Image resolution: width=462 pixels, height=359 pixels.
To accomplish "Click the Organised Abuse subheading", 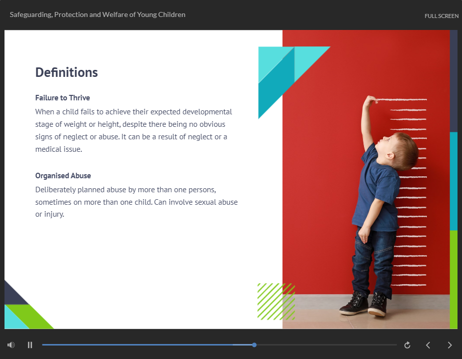I will point(63,176).
